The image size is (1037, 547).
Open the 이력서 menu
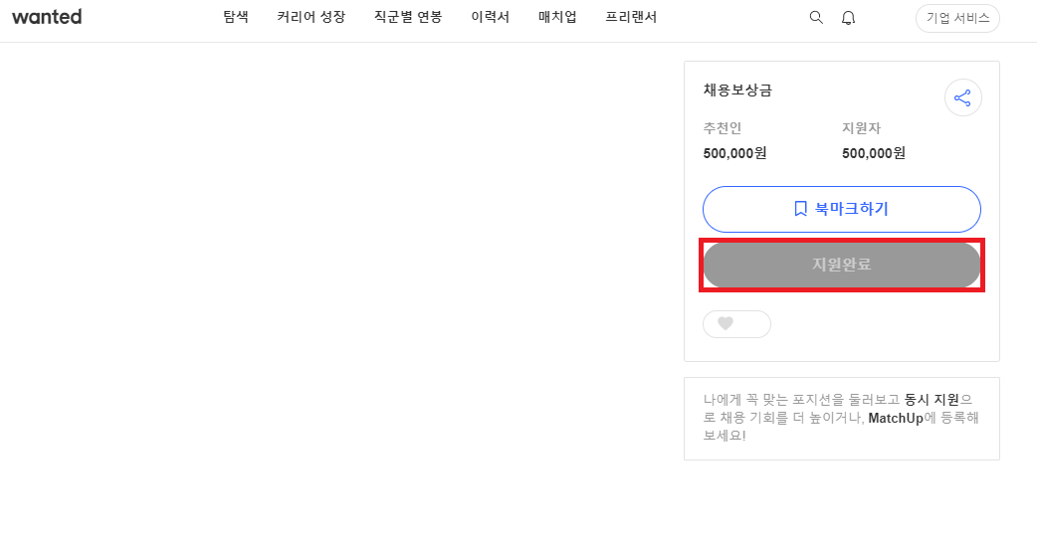(490, 17)
